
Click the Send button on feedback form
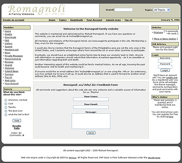coord(91,133)
